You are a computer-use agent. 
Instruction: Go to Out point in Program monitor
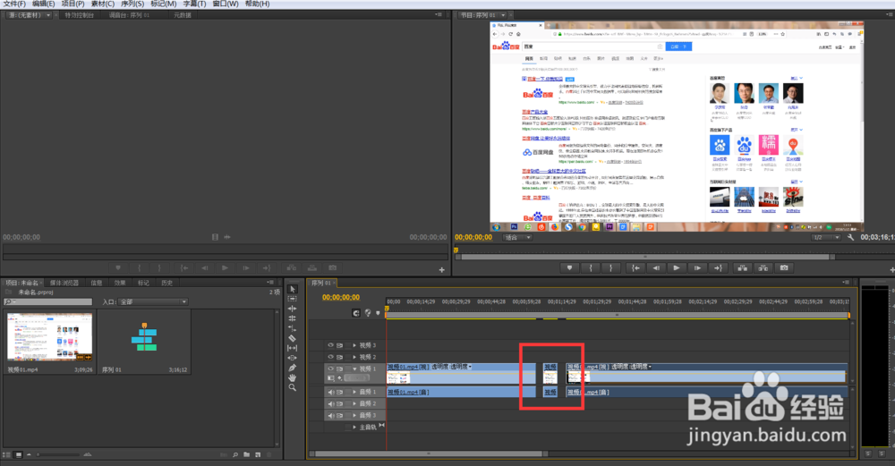(718, 267)
